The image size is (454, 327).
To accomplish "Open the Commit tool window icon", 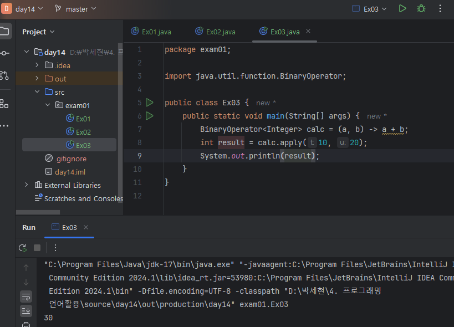I will 4,53.
